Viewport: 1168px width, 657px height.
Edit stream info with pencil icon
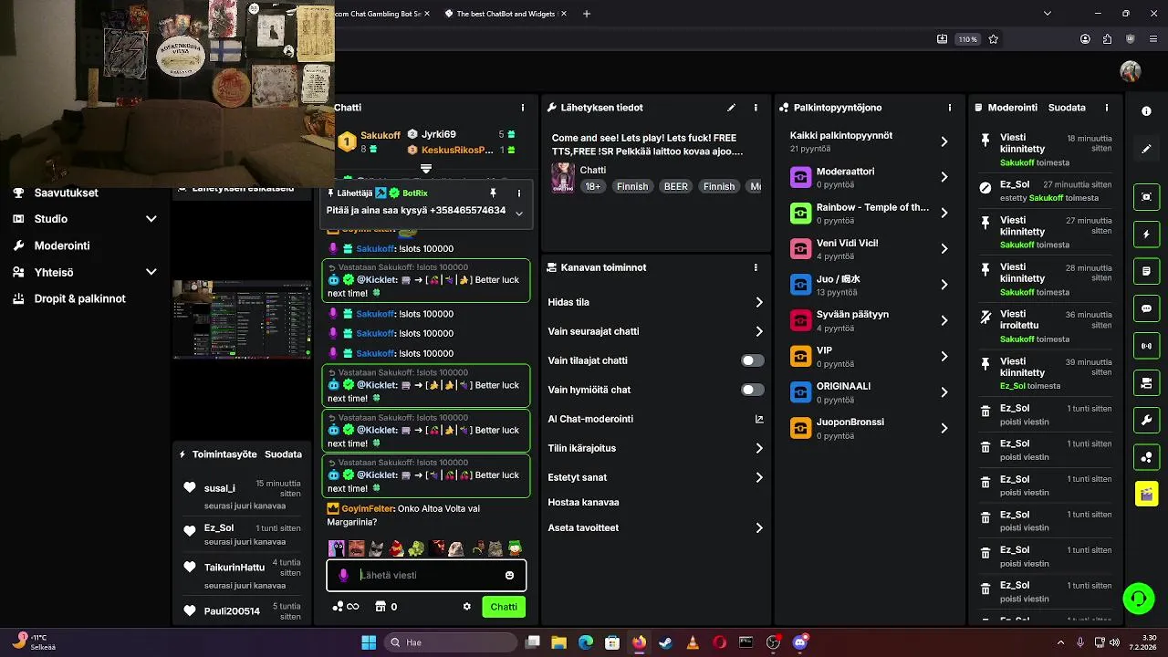(x=731, y=108)
